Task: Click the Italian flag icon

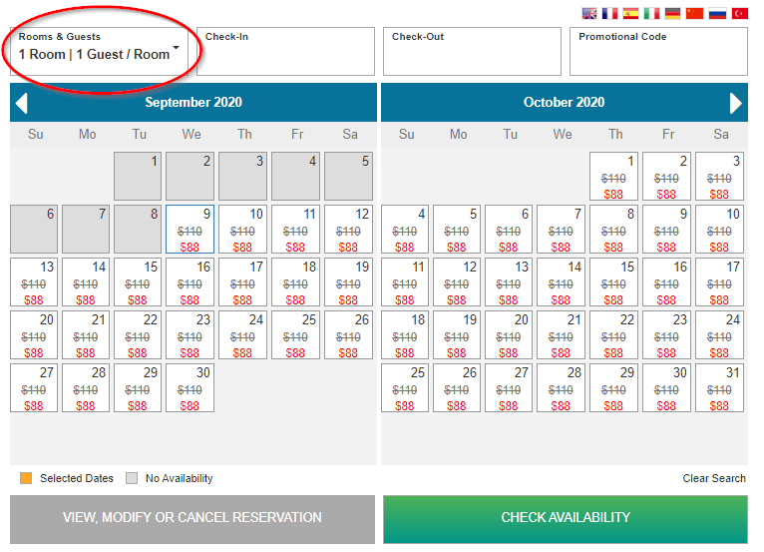Action: point(652,14)
